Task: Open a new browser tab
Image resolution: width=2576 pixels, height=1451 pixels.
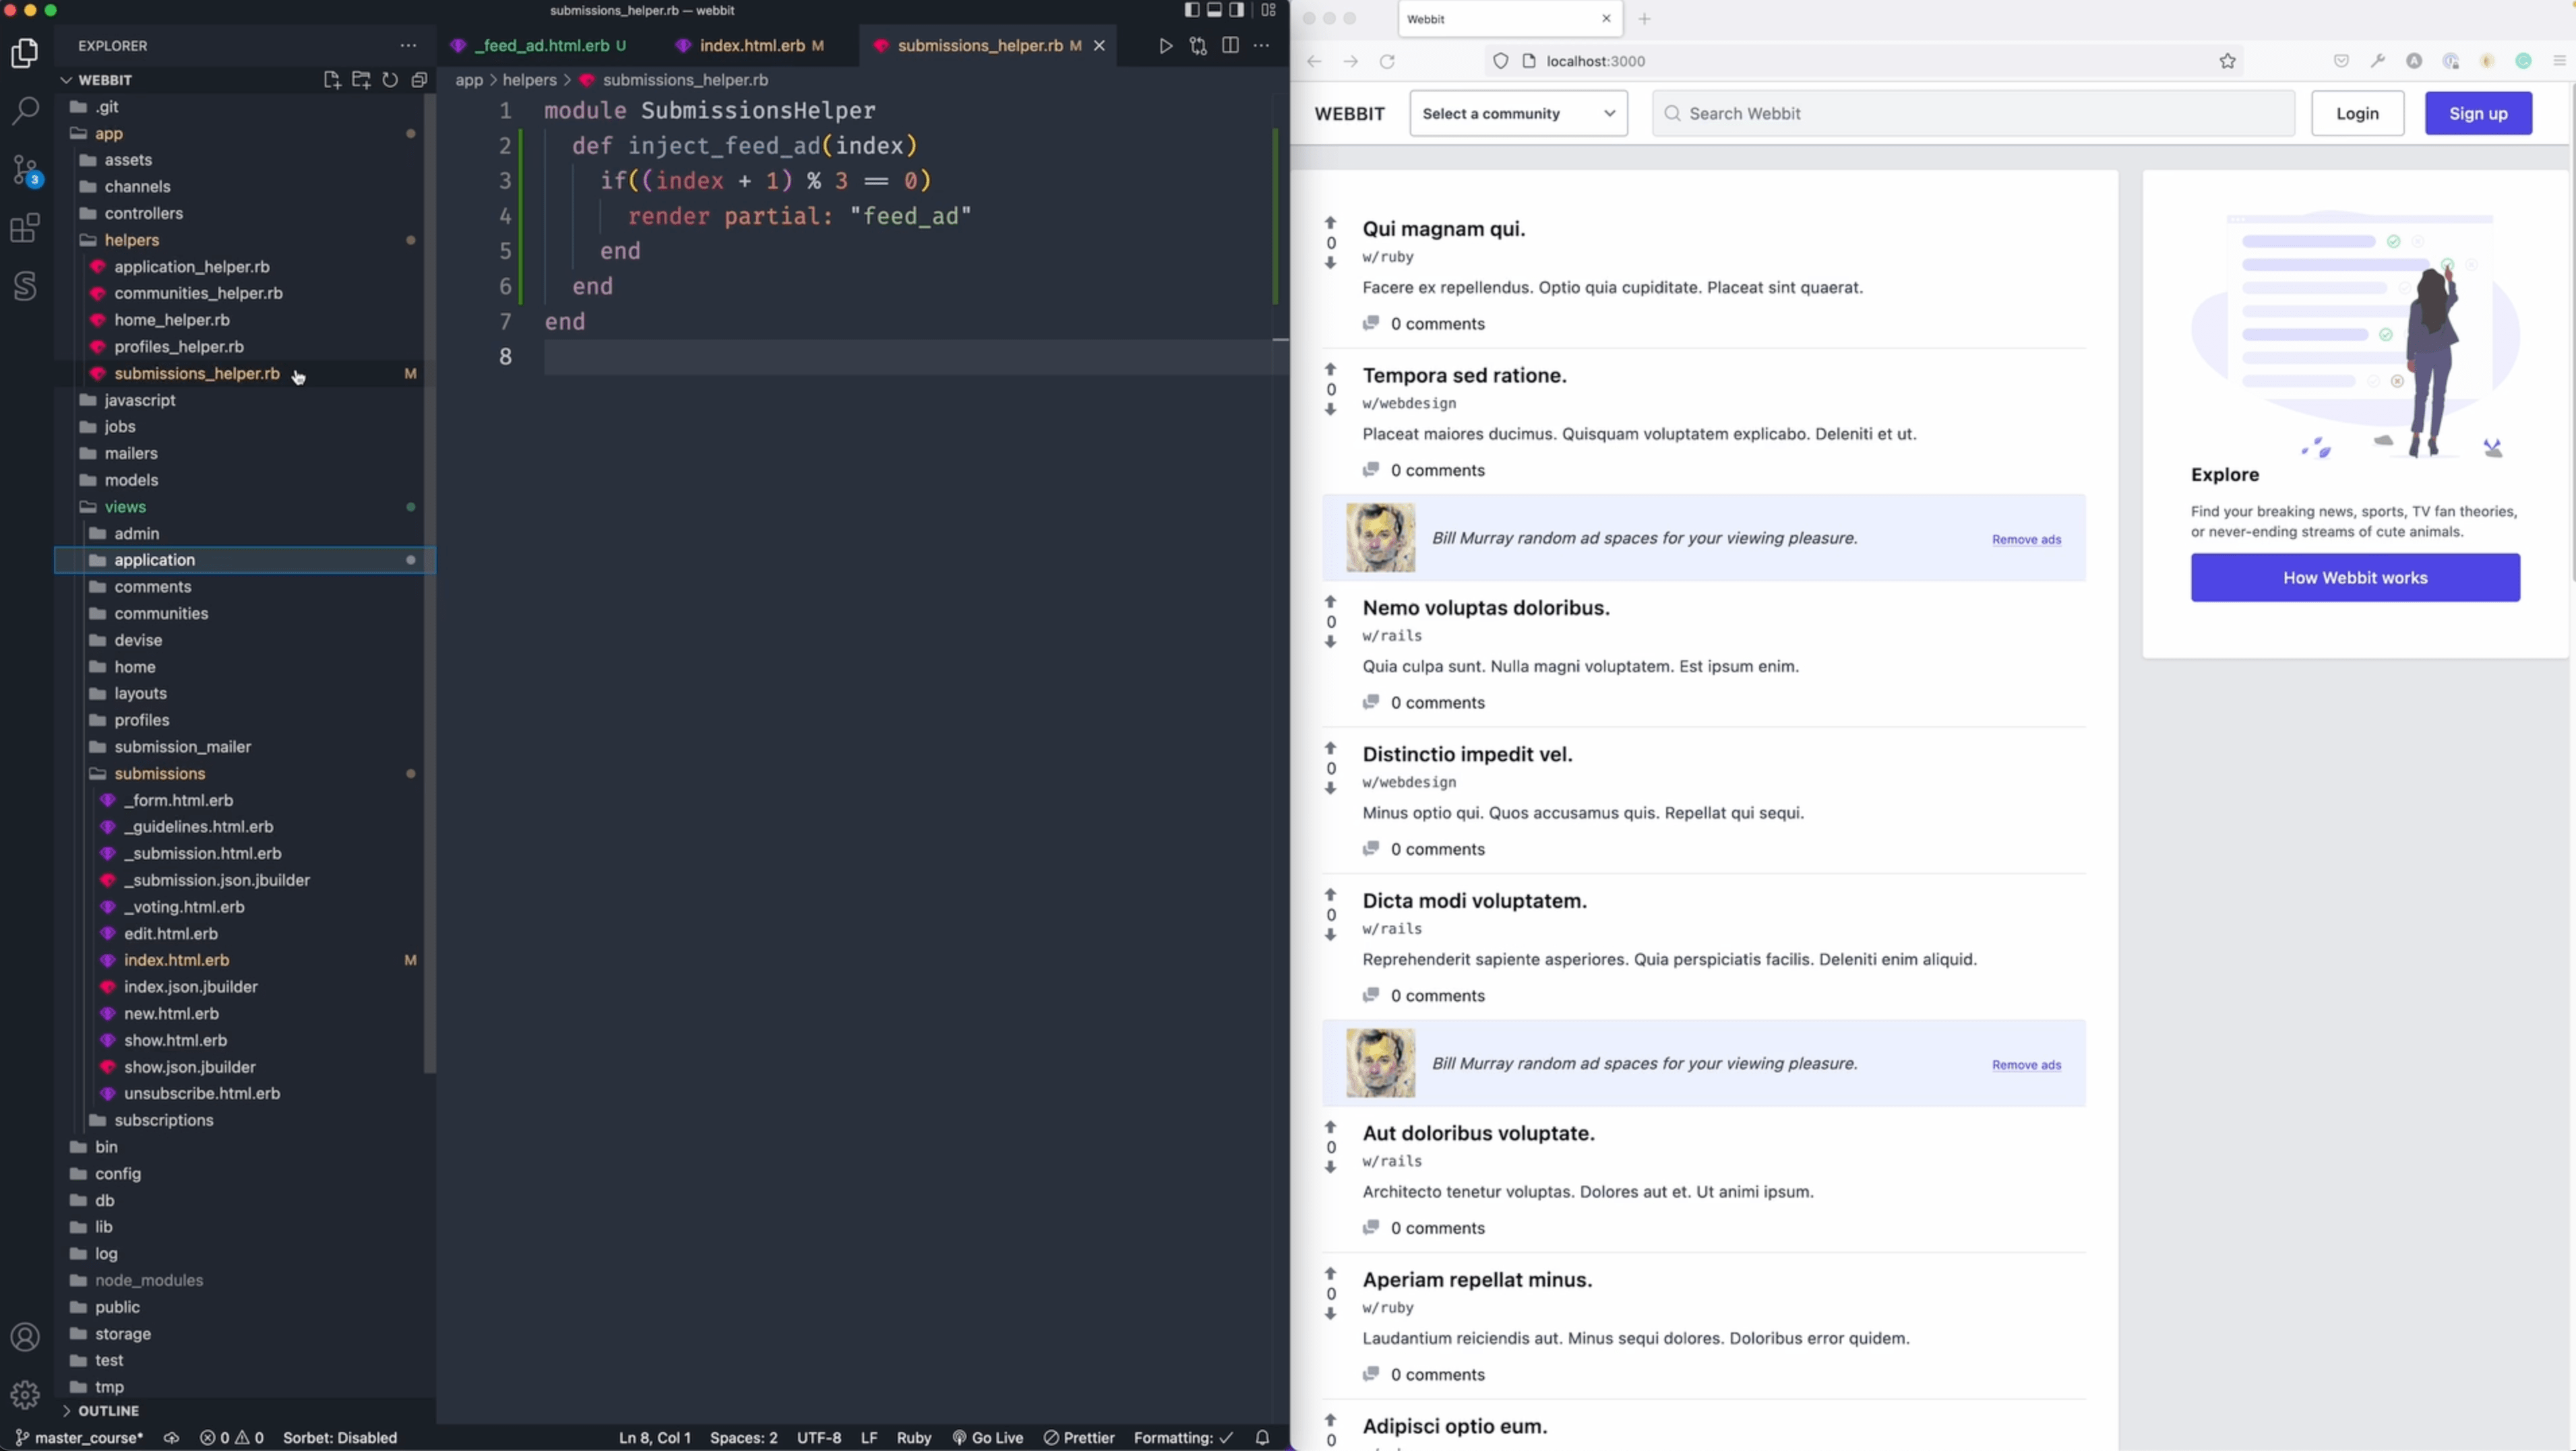Action: [1644, 19]
